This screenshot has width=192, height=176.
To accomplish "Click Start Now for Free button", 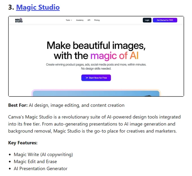I will (x=96, y=78).
